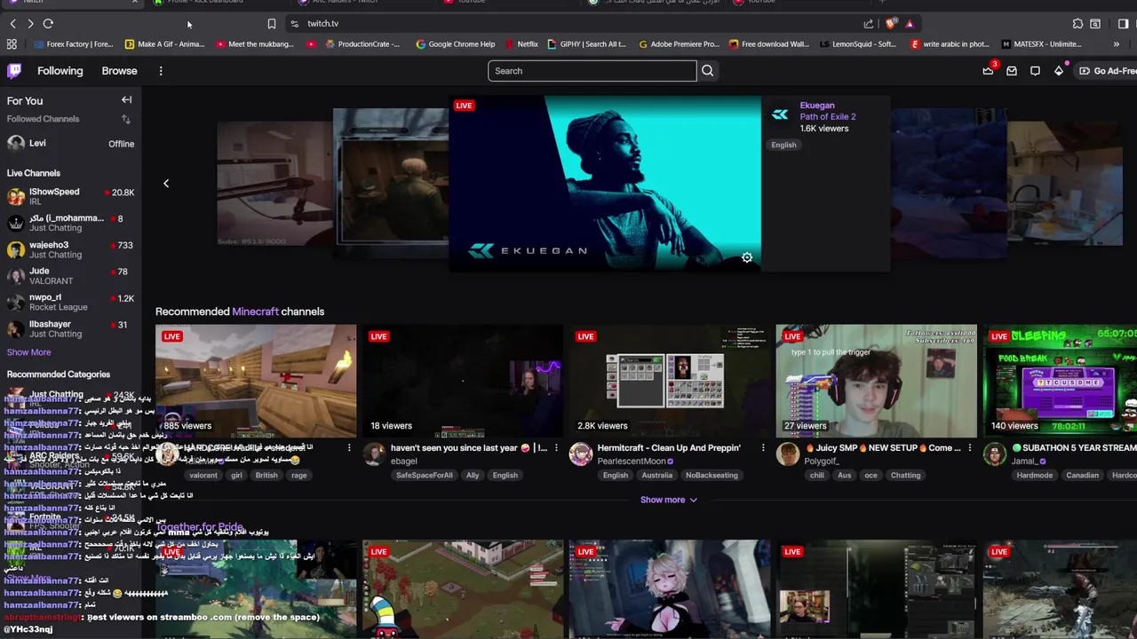Open the whispers chat bubble icon

[x=1035, y=71]
